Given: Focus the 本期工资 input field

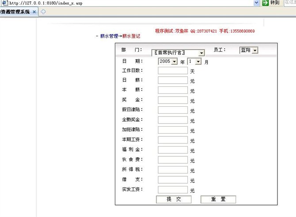Looking at the screenshot, I should click(x=173, y=140).
